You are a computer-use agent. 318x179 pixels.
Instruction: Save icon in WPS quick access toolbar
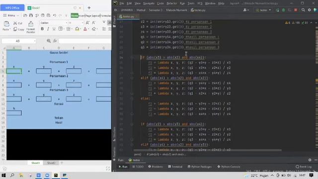click(x=31, y=15)
